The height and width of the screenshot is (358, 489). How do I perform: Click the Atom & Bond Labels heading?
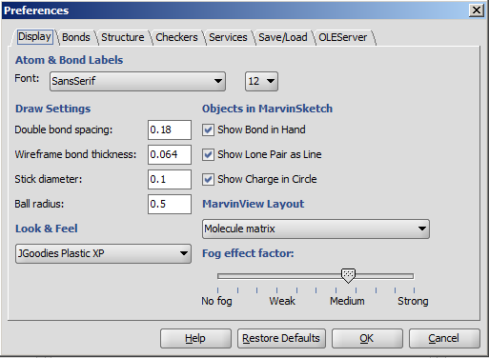point(69,60)
